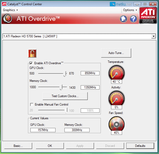Click the 1350MHz memory clock field

click(90, 87)
